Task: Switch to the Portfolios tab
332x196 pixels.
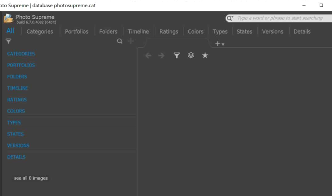Action: pos(77,32)
